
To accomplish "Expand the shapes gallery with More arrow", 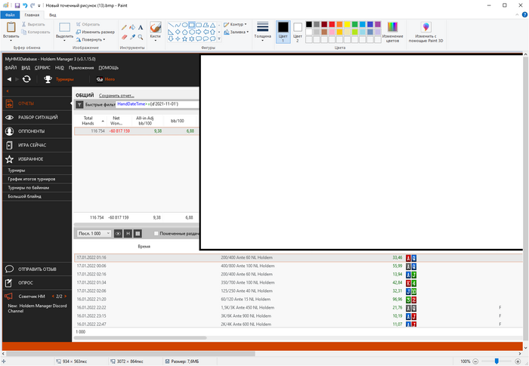I will click(x=219, y=38).
